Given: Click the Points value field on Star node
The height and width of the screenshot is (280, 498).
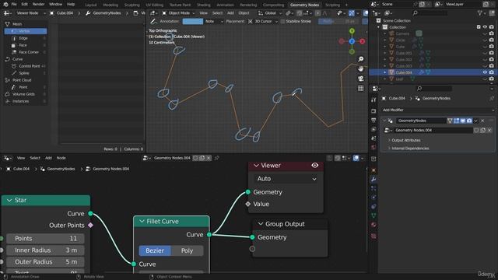Looking at the screenshot, I should 45,239.
